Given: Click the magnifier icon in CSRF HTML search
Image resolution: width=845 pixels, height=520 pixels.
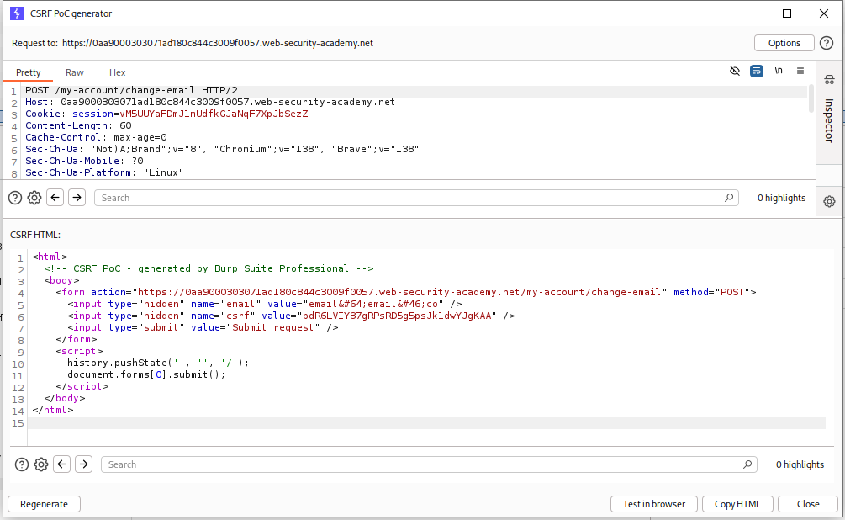Looking at the screenshot, I should pyautogui.click(x=747, y=464).
